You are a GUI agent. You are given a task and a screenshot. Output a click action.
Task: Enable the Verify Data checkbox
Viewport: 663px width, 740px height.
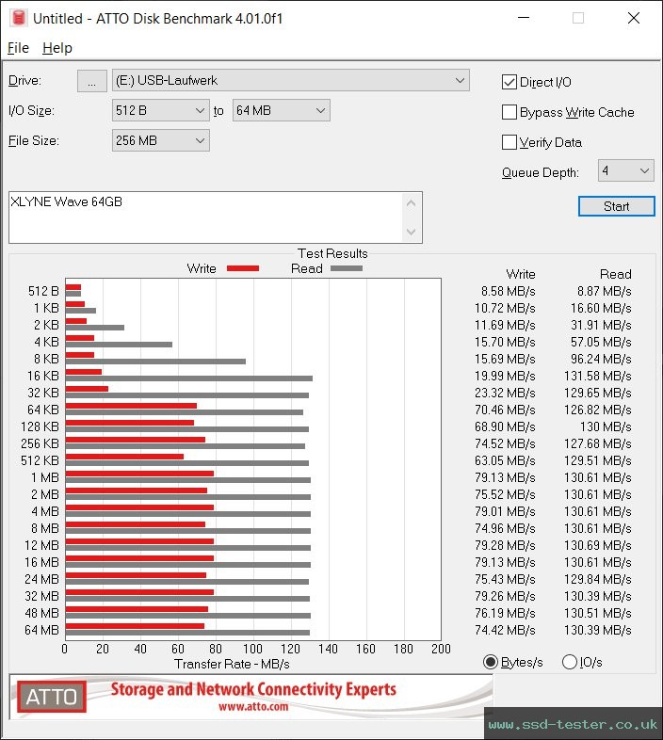(x=509, y=142)
